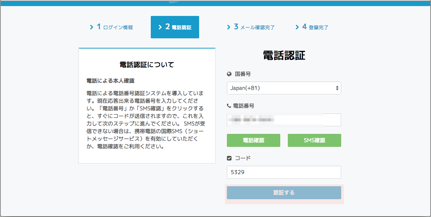Click the 電話認証 page heading
This screenshot has height=217, width=431.
tap(284, 55)
